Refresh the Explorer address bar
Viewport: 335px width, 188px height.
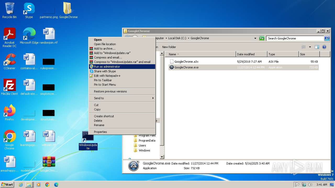pos(262,38)
